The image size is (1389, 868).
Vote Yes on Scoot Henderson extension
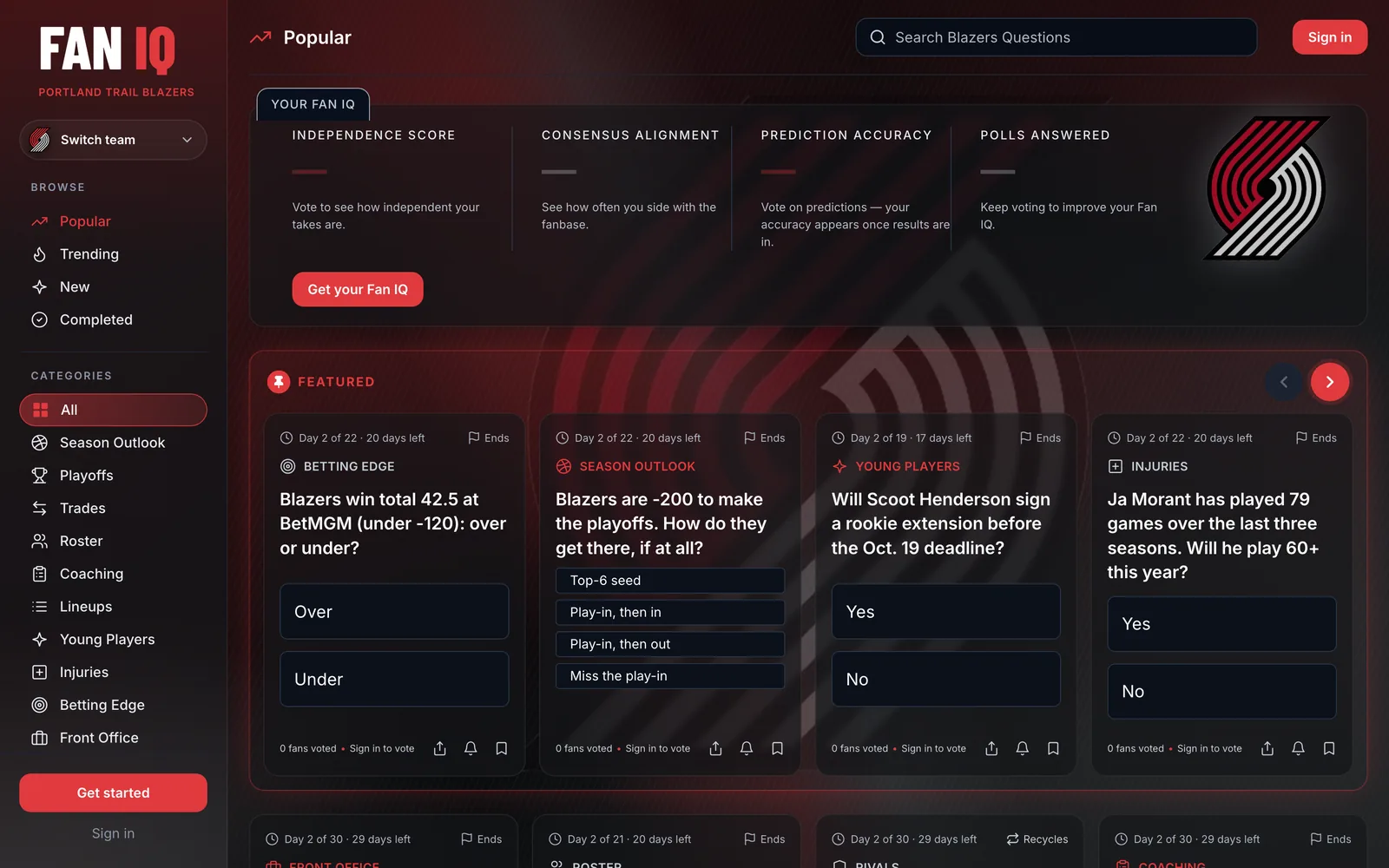(x=946, y=612)
